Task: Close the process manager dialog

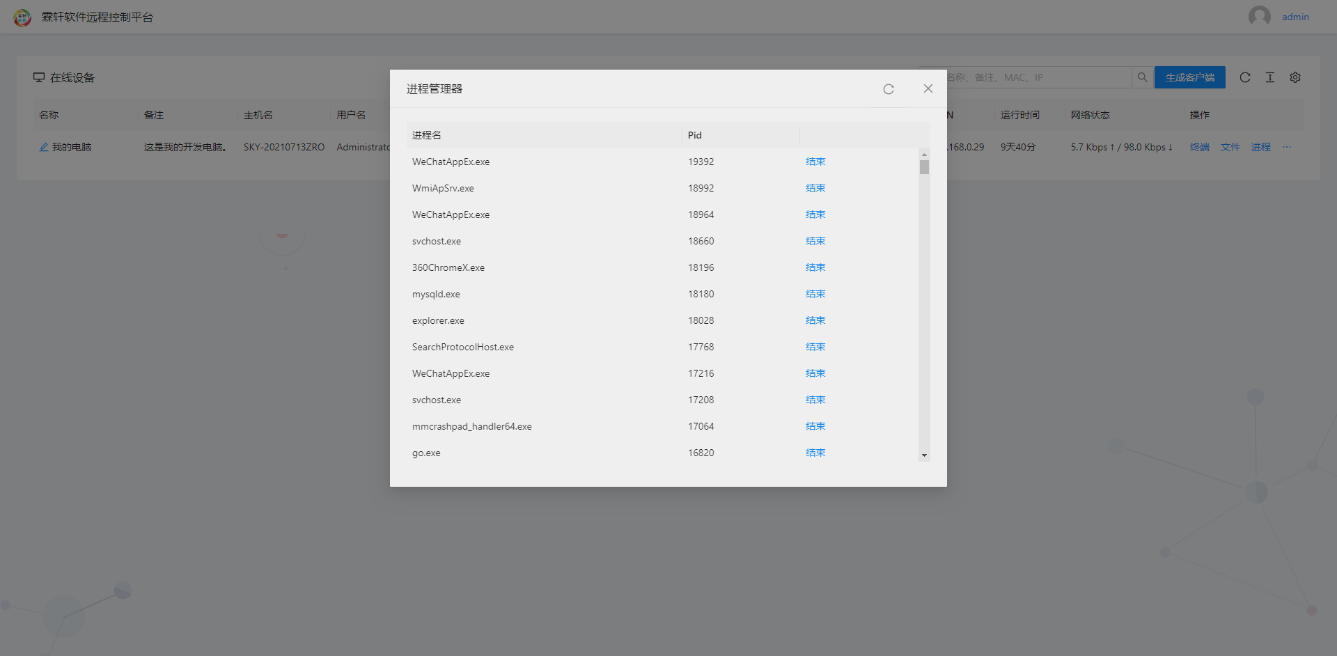Action: click(928, 88)
